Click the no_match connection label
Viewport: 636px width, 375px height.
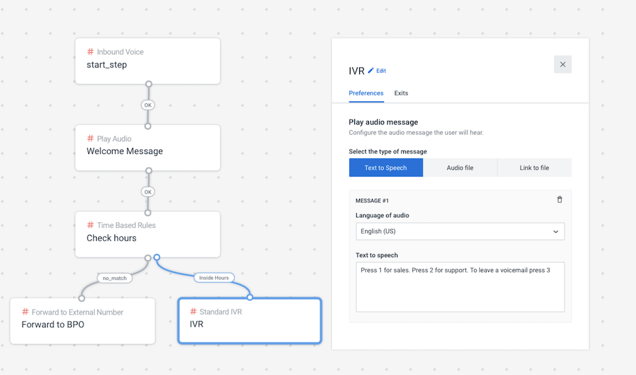tap(114, 278)
